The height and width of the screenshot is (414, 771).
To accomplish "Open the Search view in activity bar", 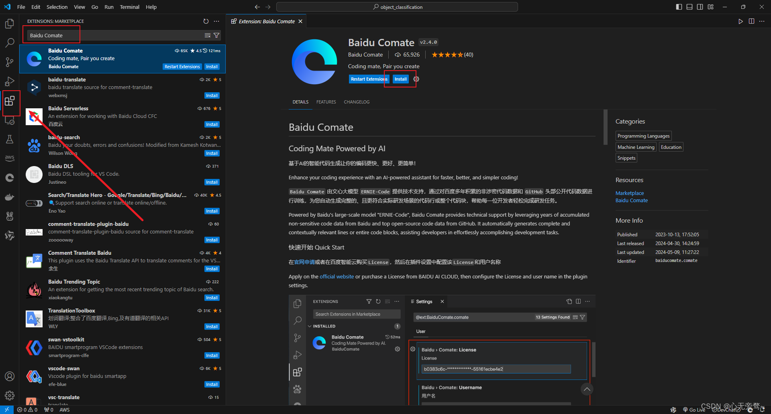I will click(x=10, y=43).
